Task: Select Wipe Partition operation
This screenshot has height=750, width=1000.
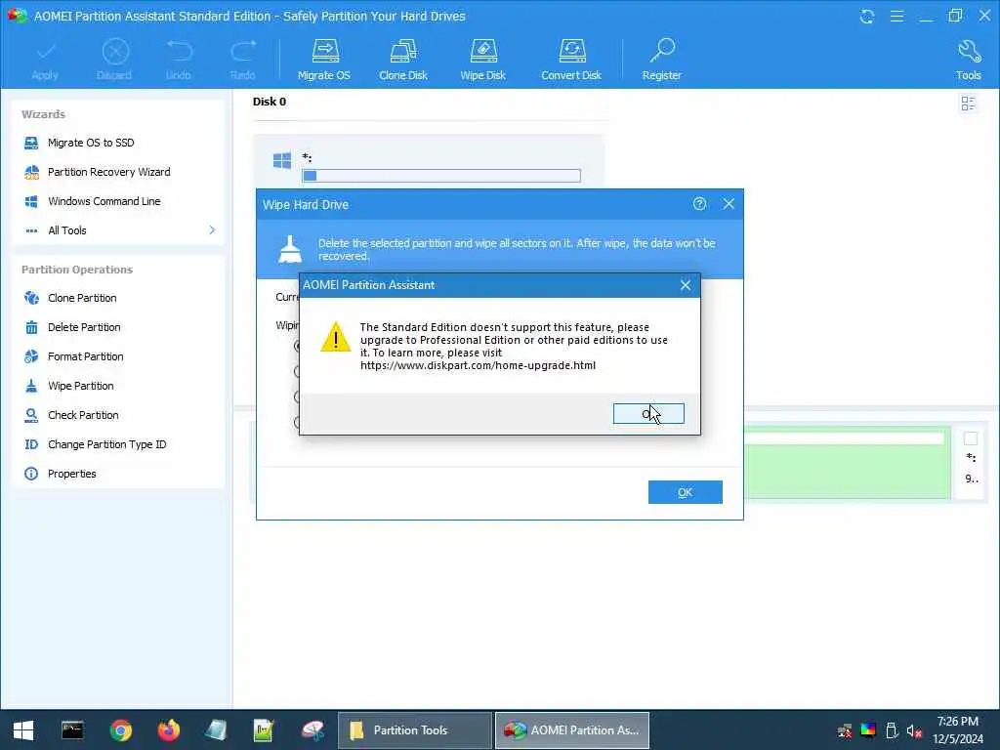Action: (80, 386)
